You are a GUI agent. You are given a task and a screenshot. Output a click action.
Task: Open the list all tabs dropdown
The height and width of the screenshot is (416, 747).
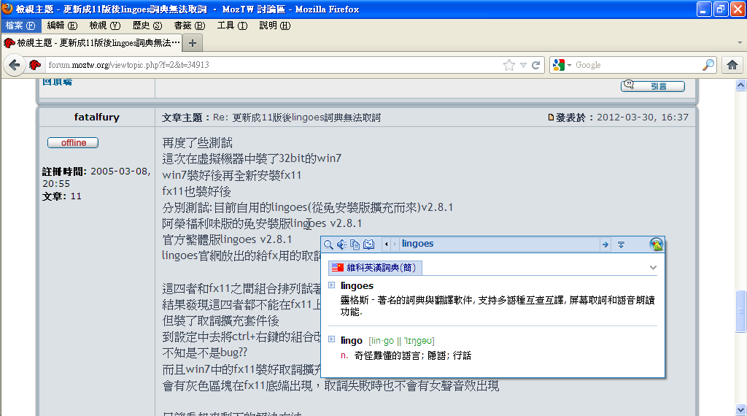tap(740, 43)
